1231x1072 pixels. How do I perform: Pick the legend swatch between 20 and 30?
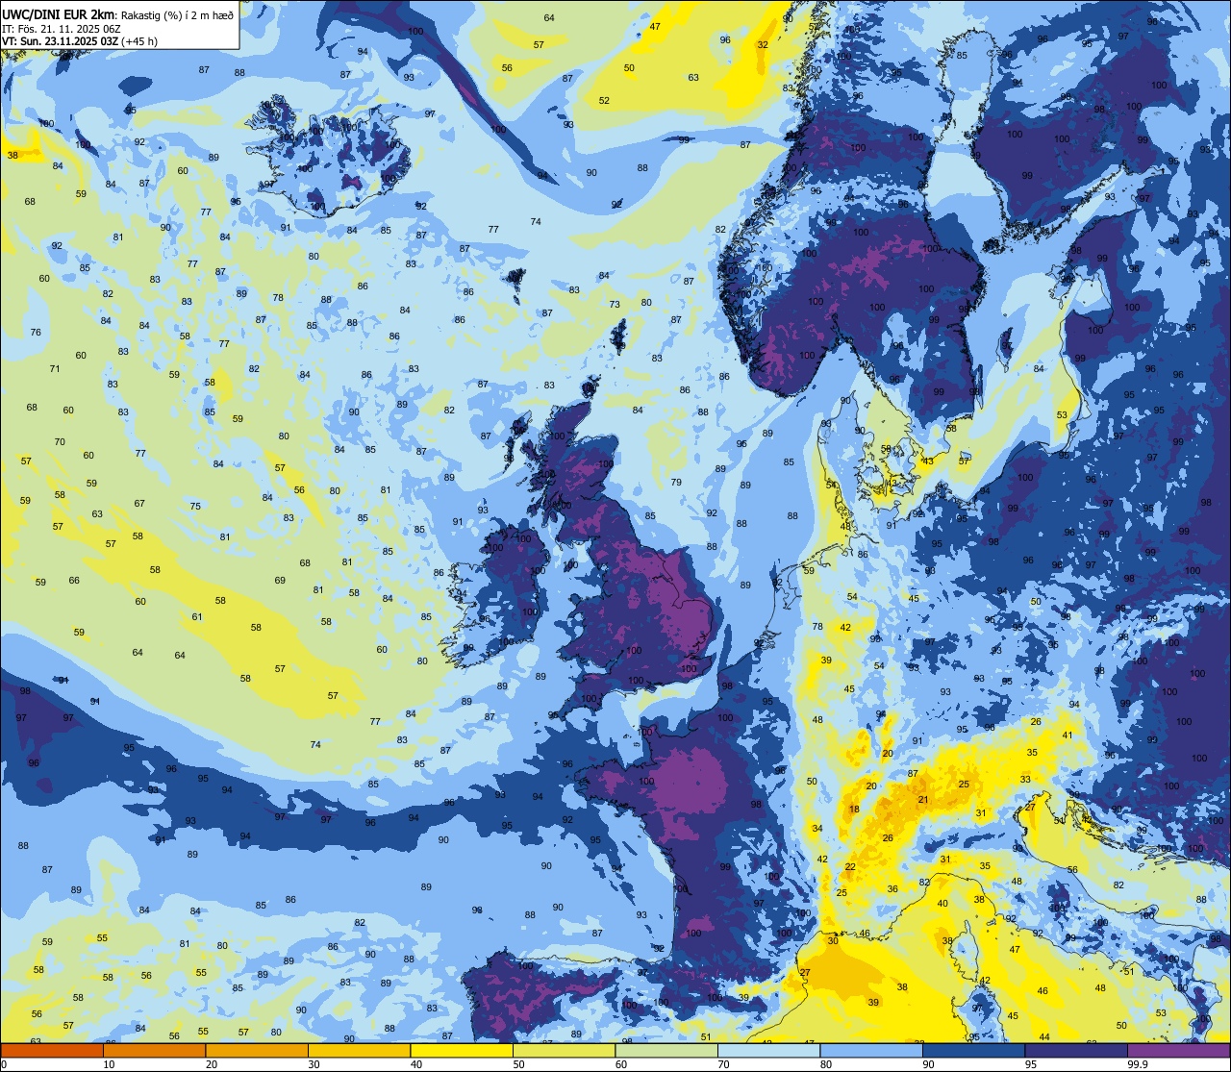(x=257, y=1051)
